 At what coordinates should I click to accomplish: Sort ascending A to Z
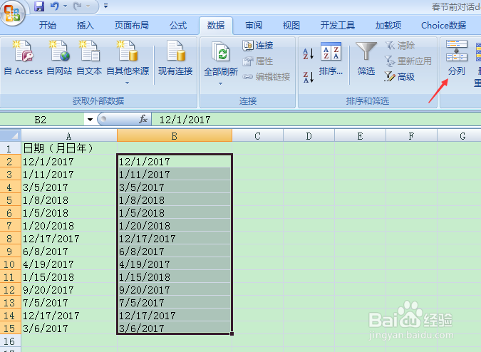309,53
